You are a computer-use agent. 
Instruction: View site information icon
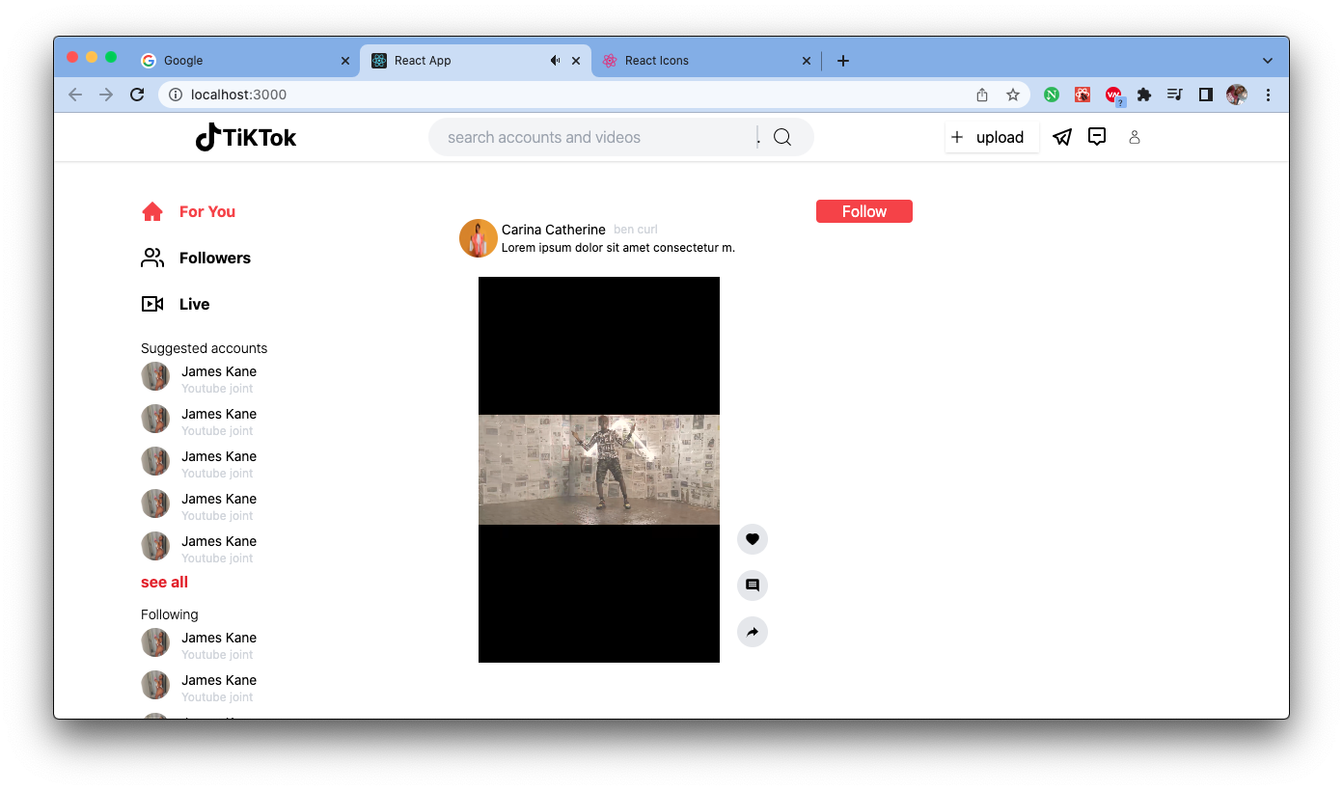coord(176,95)
